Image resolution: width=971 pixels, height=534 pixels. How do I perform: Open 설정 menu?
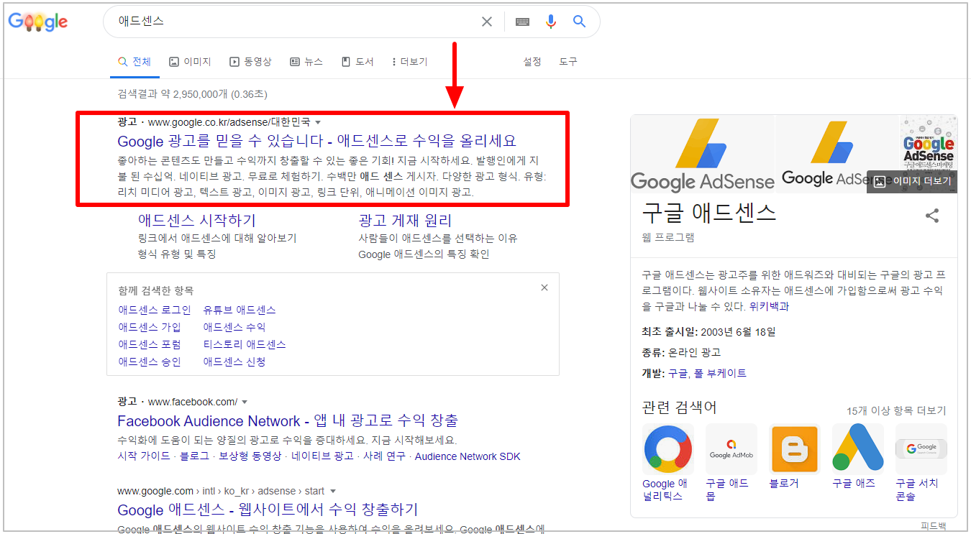(532, 62)
